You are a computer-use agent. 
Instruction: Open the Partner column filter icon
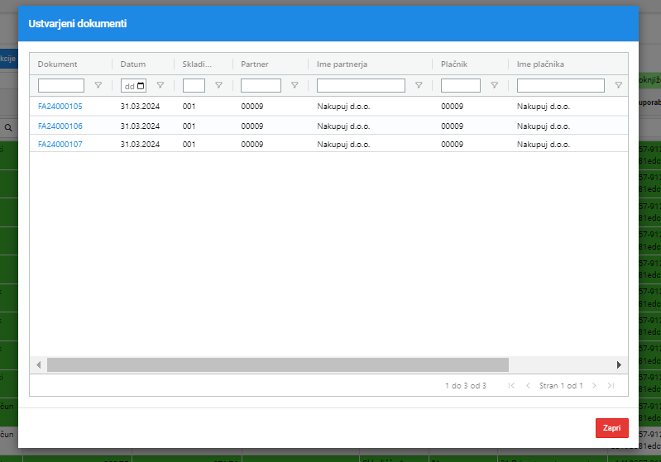click(295, 85)
